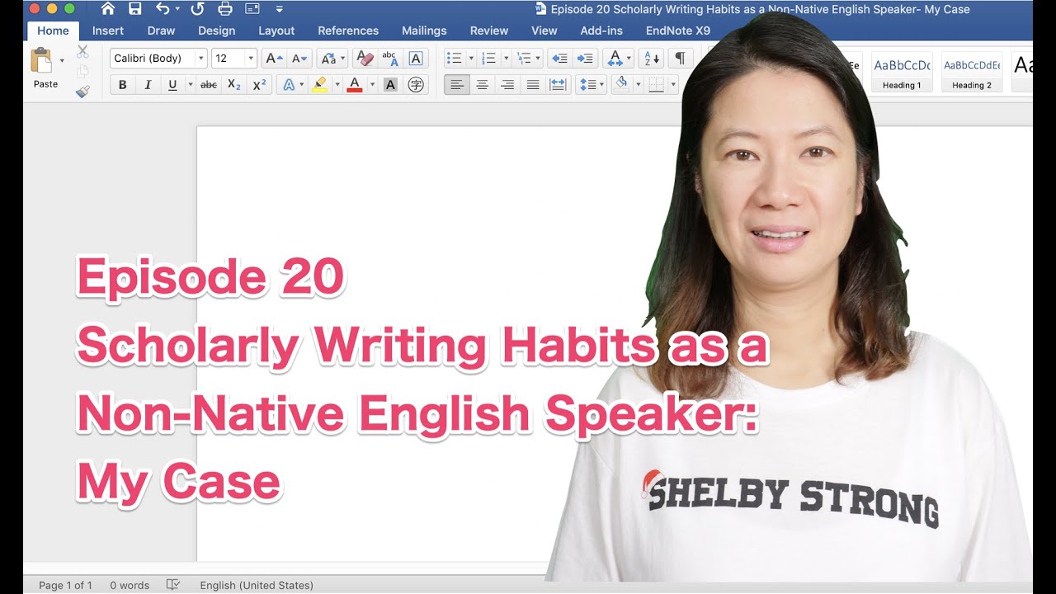
Task: Apply superscript formatting
Action: [x=259, y=84]
